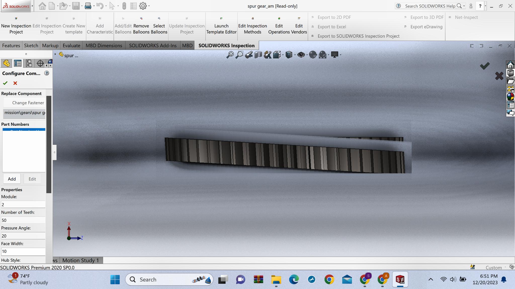Open Microsoft Edge from the taskbar

click(x=294, y=279)
